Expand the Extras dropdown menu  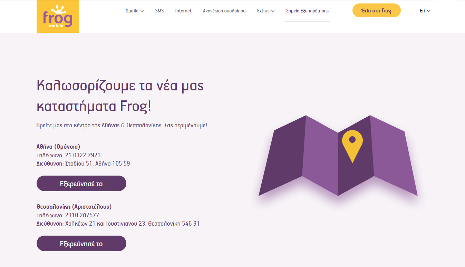pyautogui.click(x=265, y=11)
